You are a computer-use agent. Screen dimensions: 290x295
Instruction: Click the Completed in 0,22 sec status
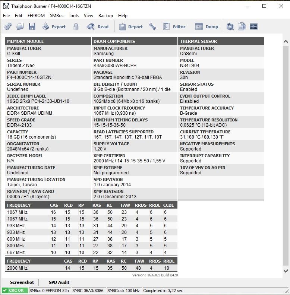(163, 290)
